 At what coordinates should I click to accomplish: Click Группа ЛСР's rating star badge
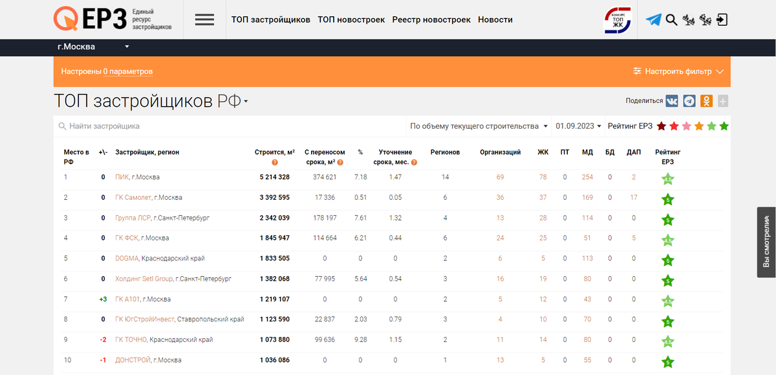(x=668, y=220)
